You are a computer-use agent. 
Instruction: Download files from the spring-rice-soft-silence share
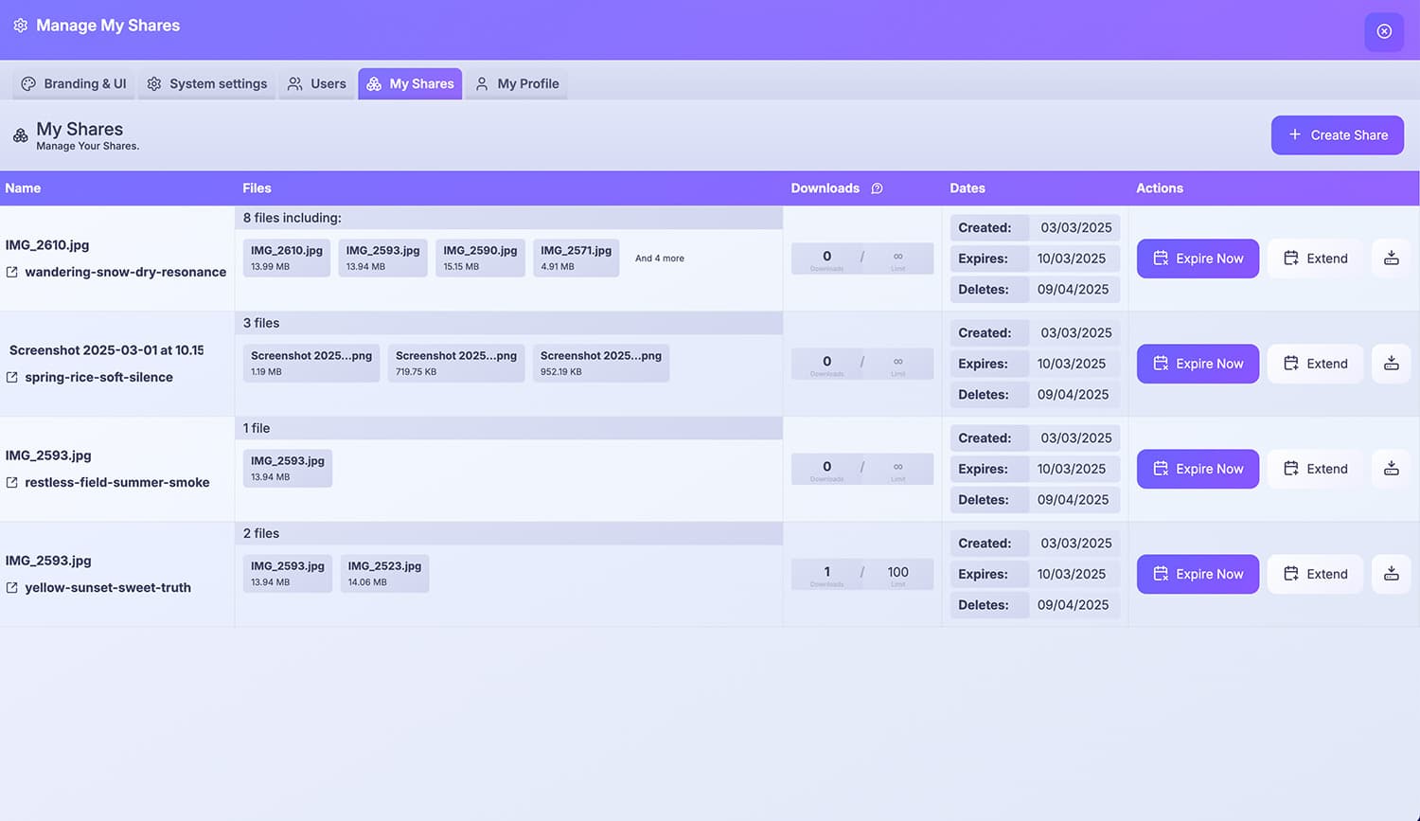pyautogui.click(x=1391, y=363)
